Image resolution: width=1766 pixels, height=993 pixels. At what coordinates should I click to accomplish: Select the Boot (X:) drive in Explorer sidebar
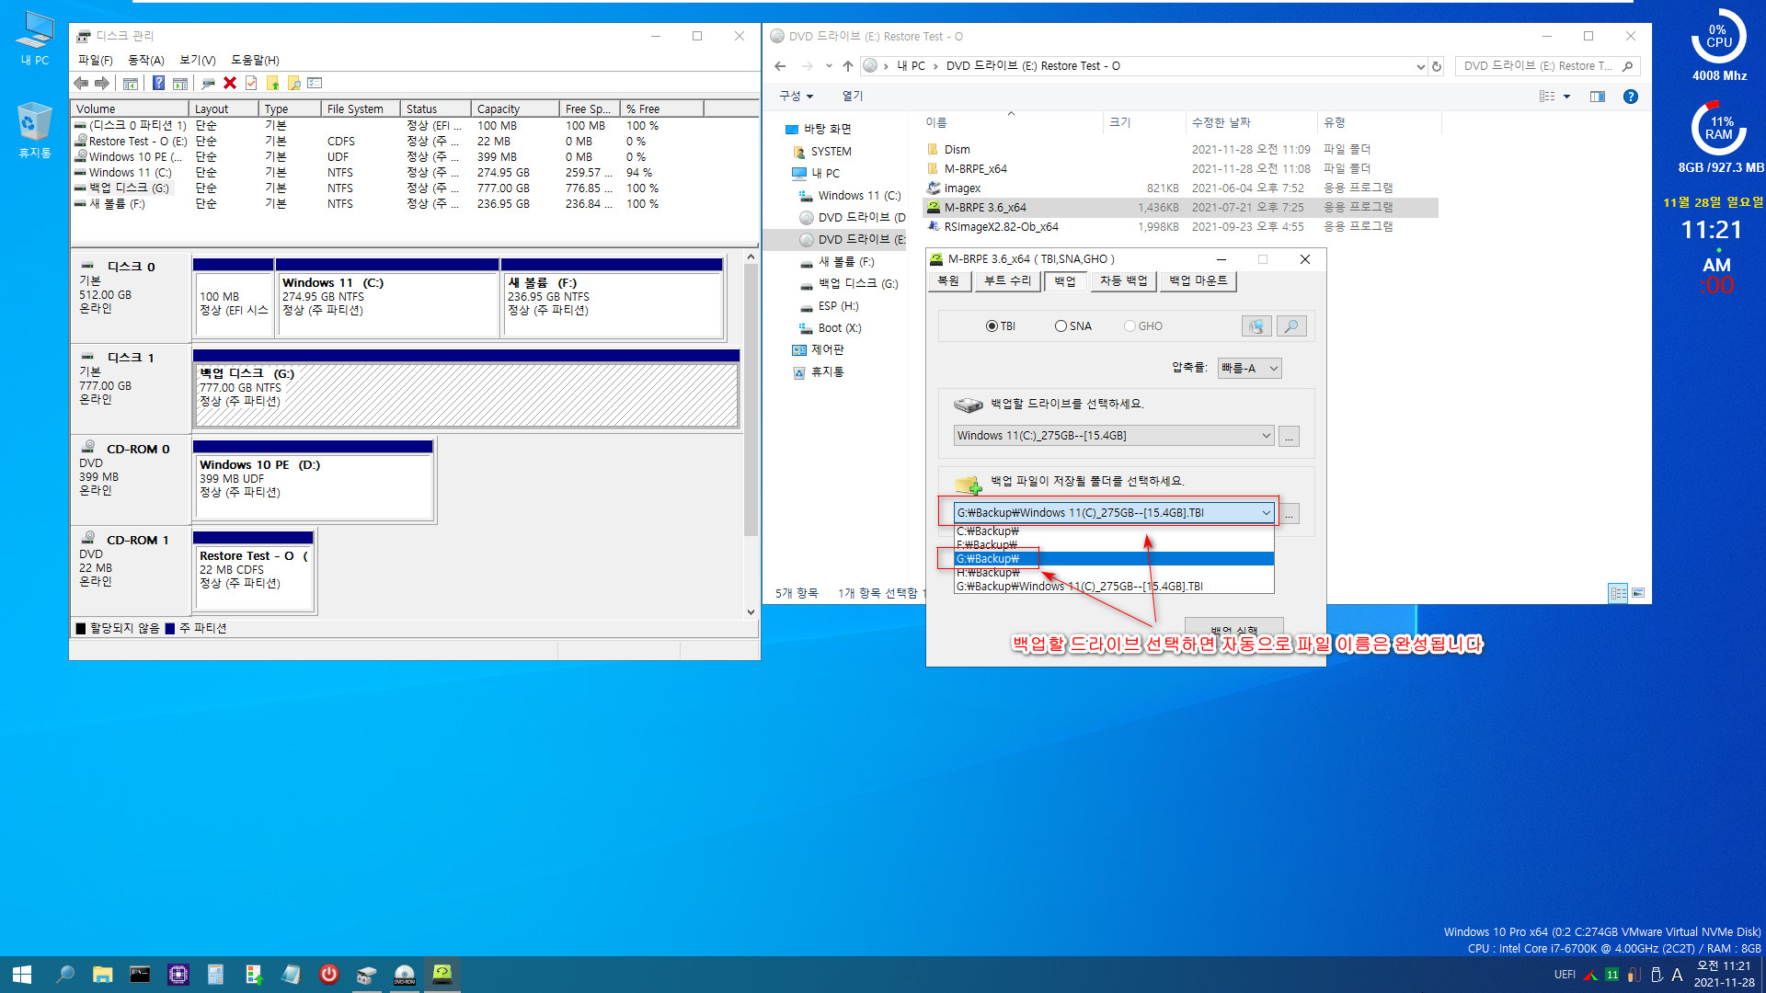click(838, 328)
